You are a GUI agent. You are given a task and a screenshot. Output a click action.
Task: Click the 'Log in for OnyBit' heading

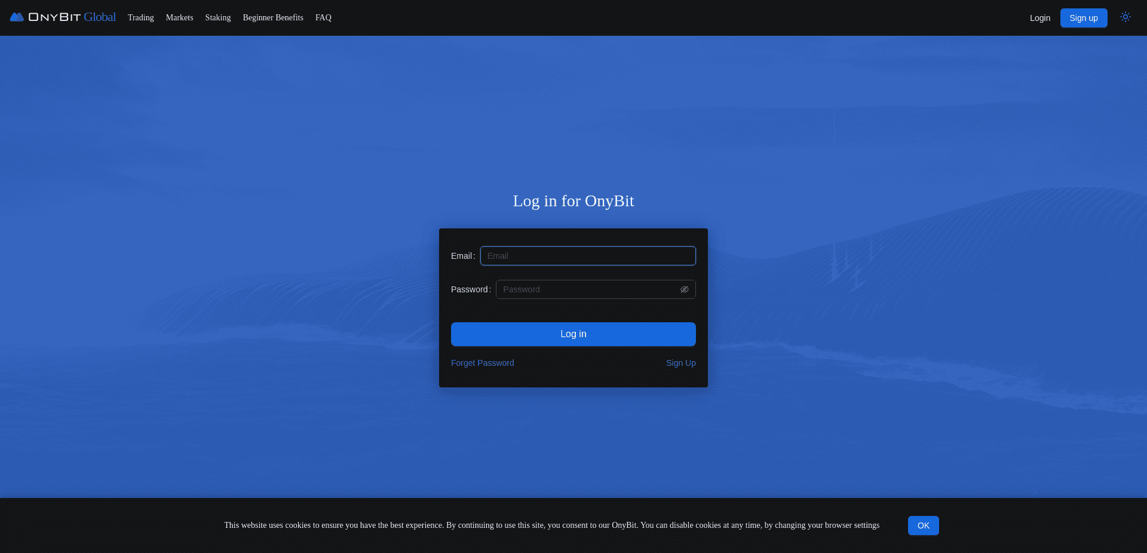(573, 201)
